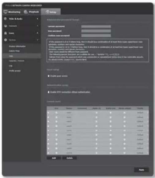Toggle RTSP connection without authentication checkbox
This screenshot has height=178, width=155.
(48, 92)
